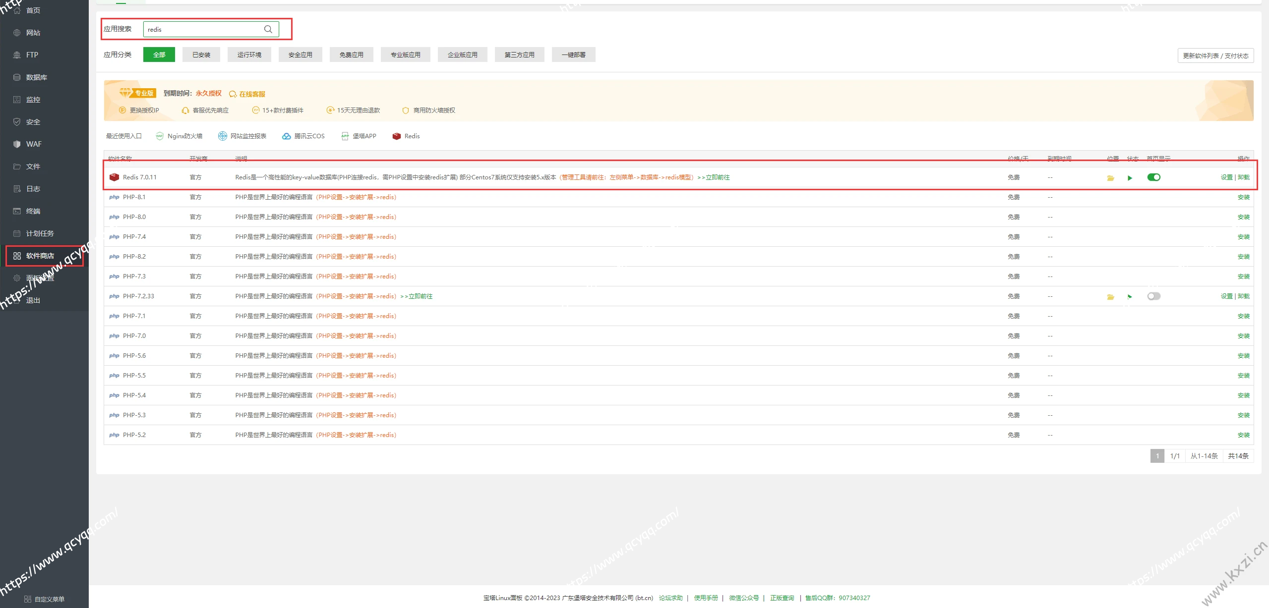Image resolution: width=1269 pixels, height=608 pixels.
Task: Click 更新软件列表 / 支付状态 button
Action: 1215,55
